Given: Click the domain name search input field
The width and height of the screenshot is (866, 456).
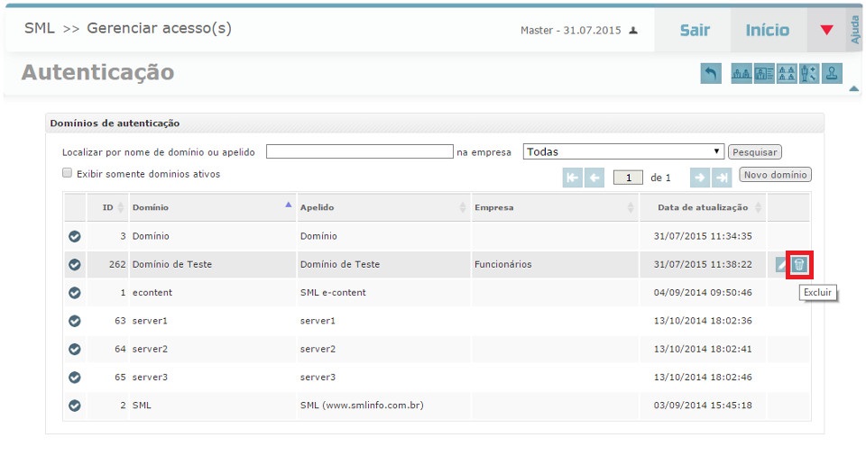Looking at the screenshot, I should coord(359,151).
